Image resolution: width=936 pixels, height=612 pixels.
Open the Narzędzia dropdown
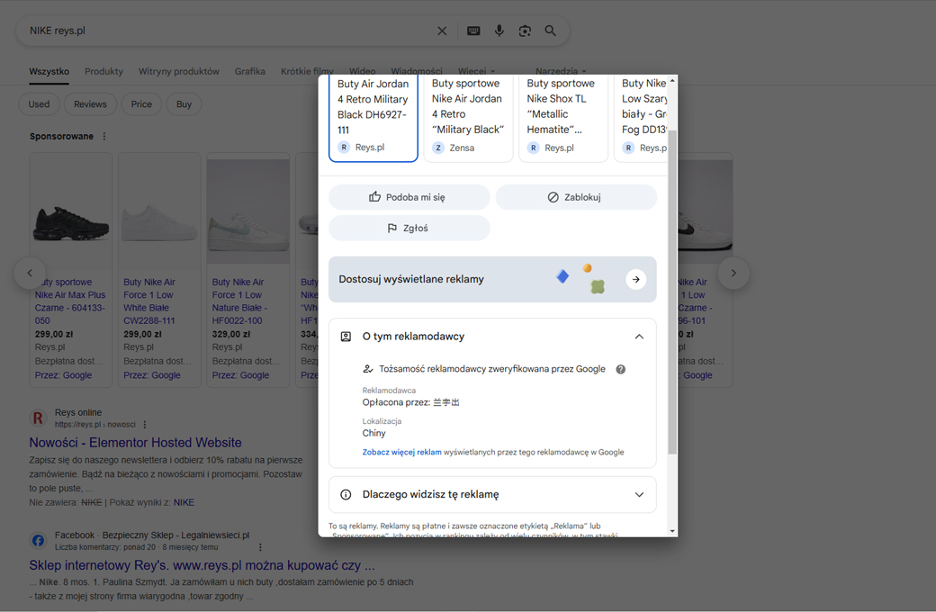pos(561,71)
